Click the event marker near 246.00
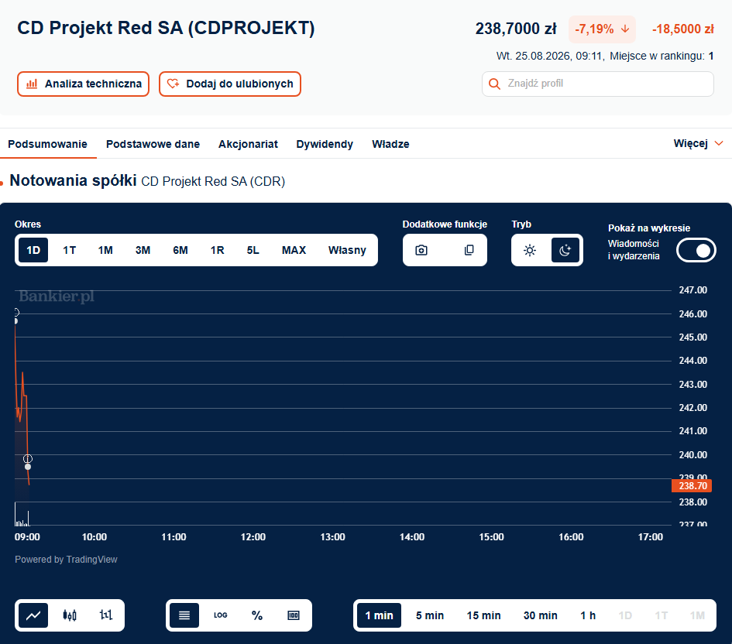Viewport: 732px width, 644px height. click(15, 313)
